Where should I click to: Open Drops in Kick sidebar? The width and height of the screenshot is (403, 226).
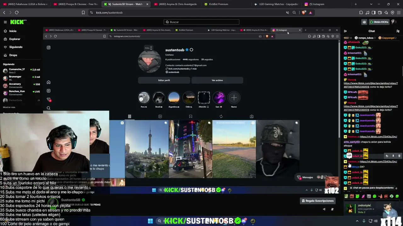tap(13, 55)
